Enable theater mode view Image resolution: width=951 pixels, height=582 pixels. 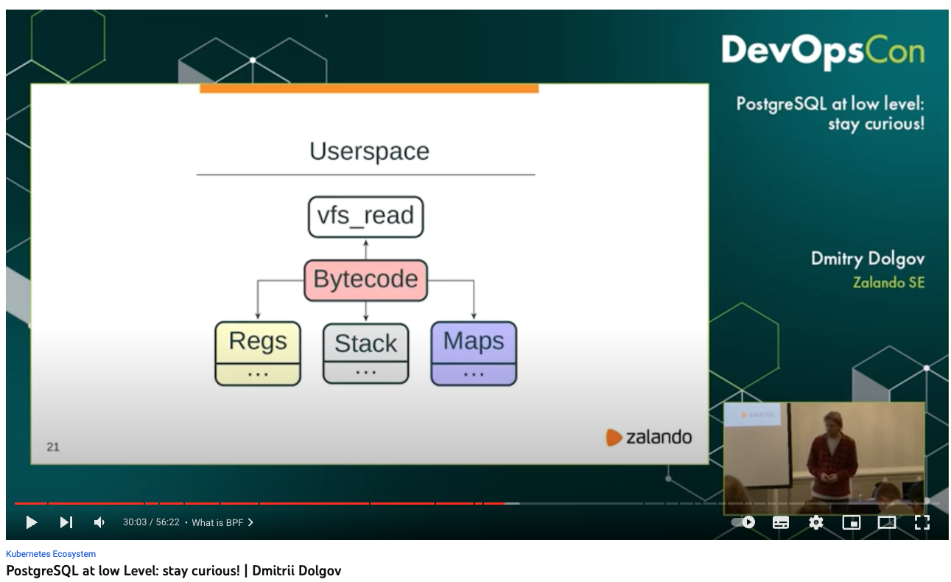coord(887,522)
